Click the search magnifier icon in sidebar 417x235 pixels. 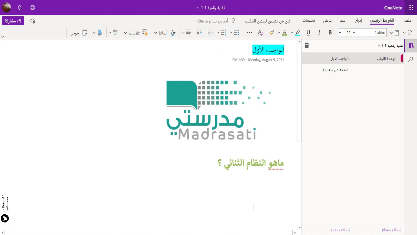click(411, 59)
